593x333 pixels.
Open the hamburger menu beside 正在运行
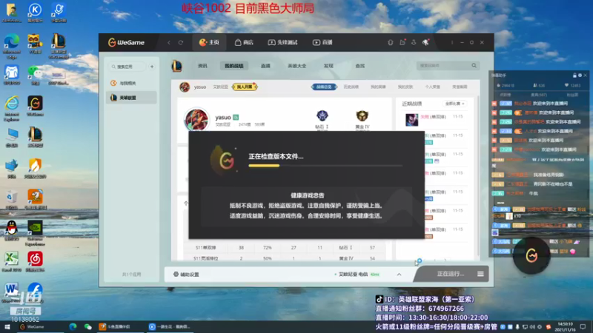(x=480, y=274)
